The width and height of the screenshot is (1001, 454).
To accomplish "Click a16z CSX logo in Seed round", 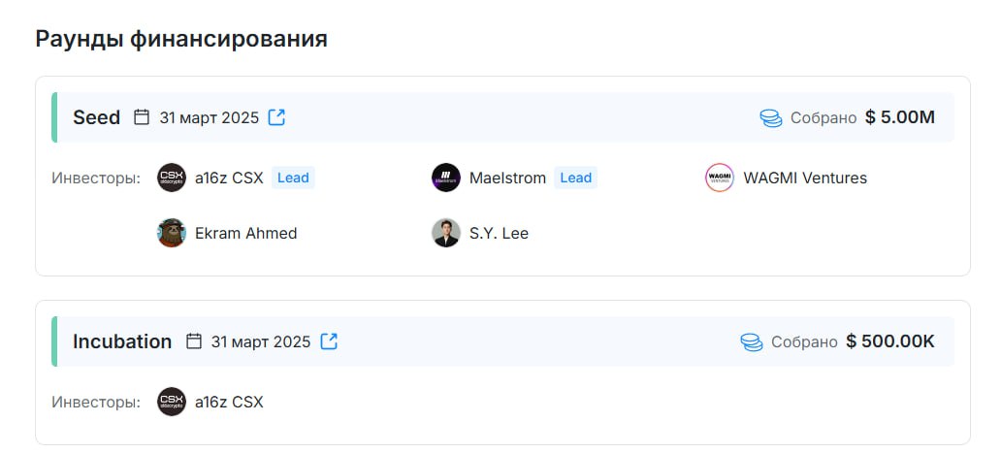I will coord(172,178).
